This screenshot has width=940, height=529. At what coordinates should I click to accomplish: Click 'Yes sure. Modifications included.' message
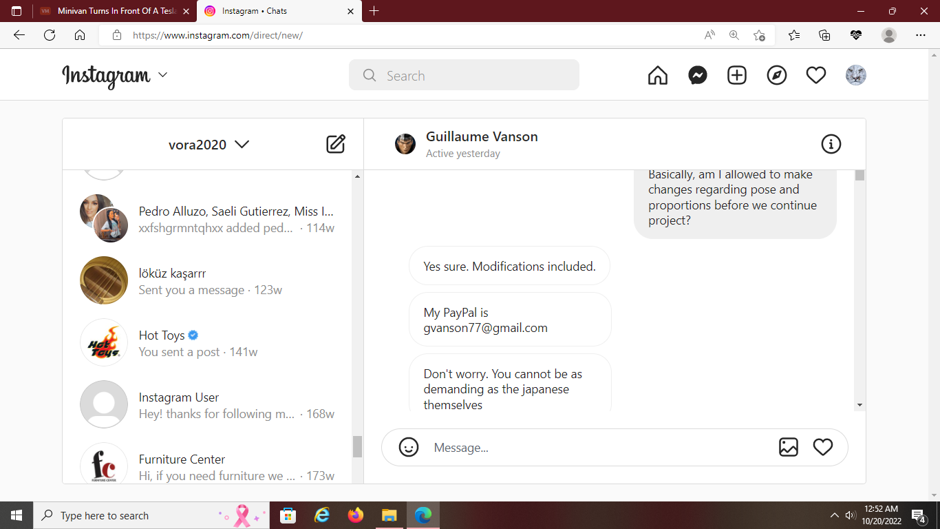coord(509,266)
